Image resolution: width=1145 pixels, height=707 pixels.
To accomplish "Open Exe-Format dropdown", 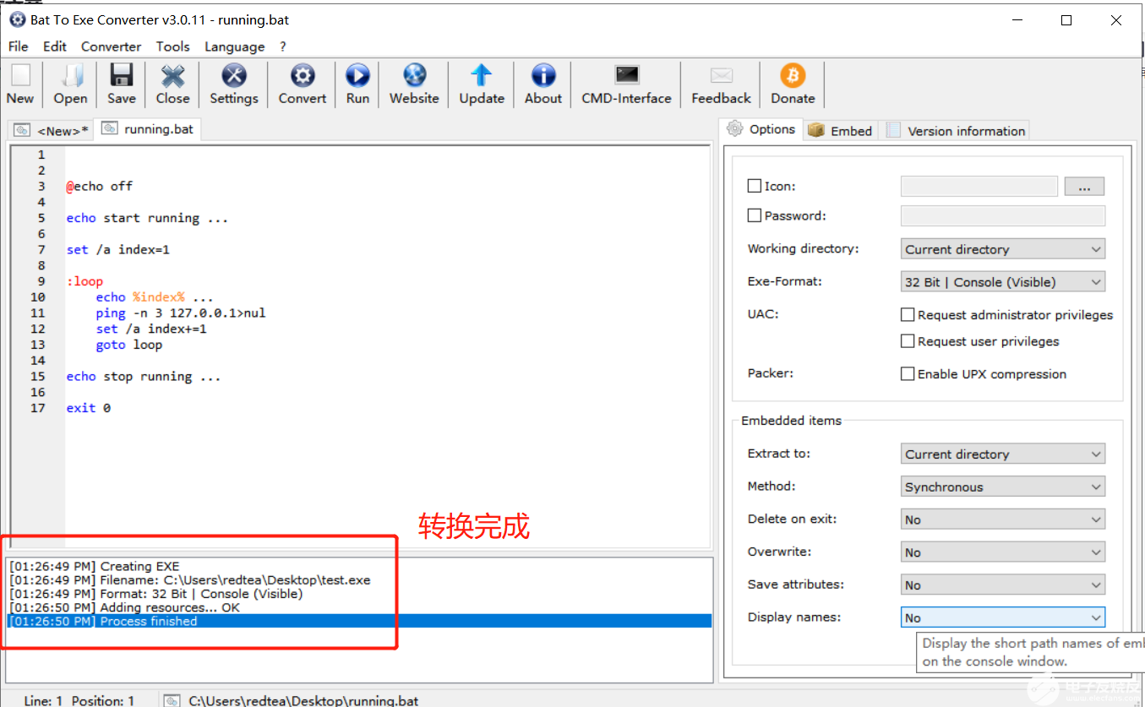I will [1003, 282].
